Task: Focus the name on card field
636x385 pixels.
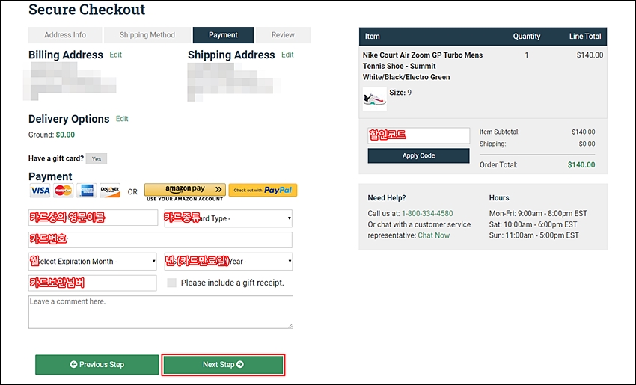Action: pyautogui.click(x=93, y=218)
